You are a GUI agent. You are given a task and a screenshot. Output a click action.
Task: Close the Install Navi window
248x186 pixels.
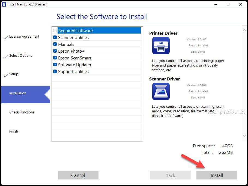point(241,4)
